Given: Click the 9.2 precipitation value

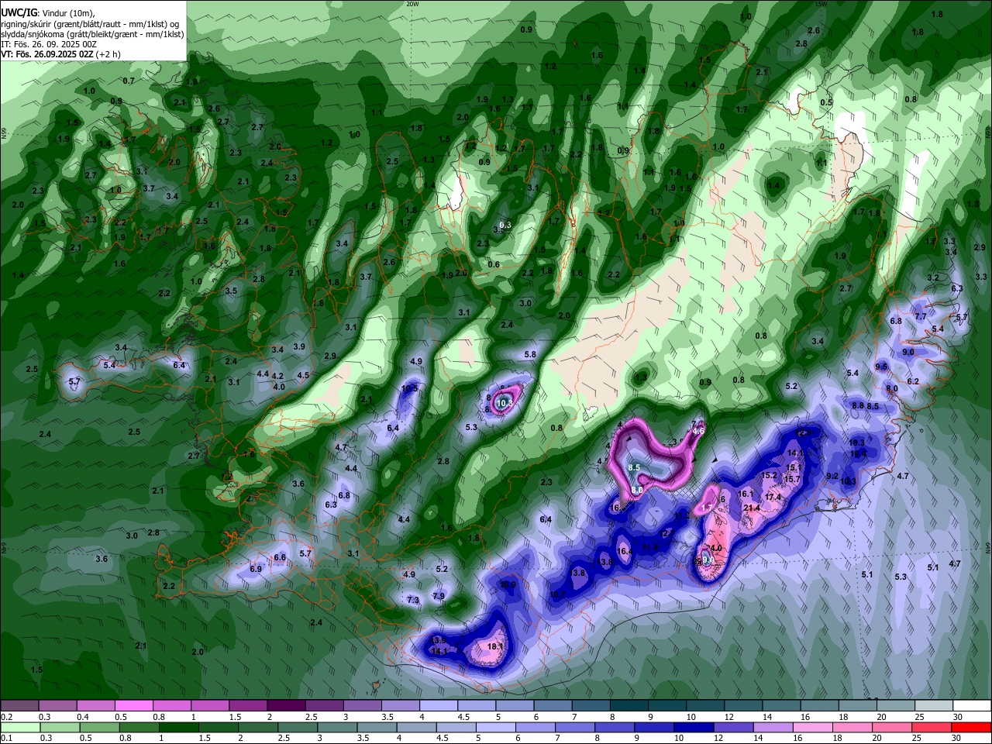Looking at the screenshot, I should click(x=832, y=477).
